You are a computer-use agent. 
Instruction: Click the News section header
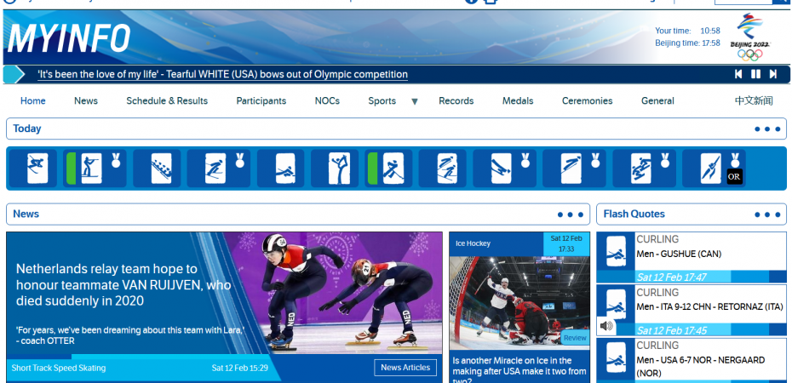pos(297,214)
